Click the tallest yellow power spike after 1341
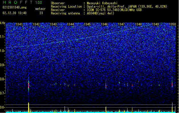 pyautogui.click(x=28, y=107)
